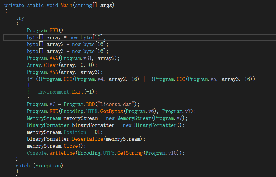Click the try keyword

(20, 18)
